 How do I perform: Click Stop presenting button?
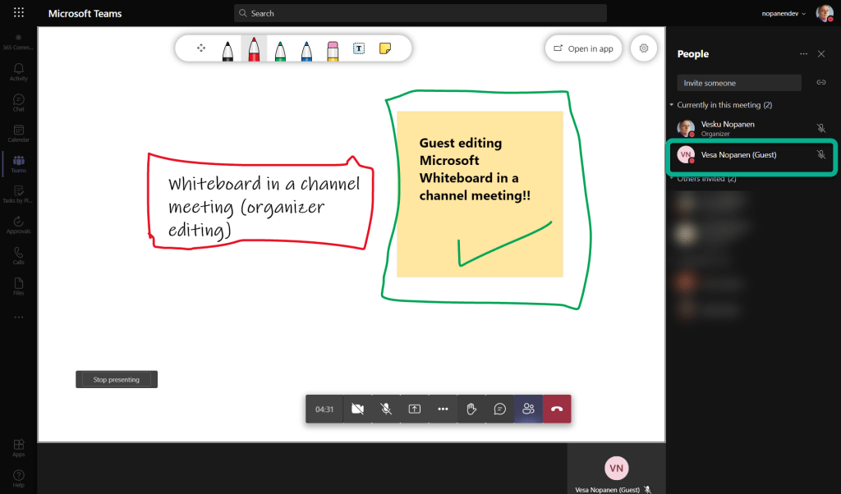(x=117, y=380)
